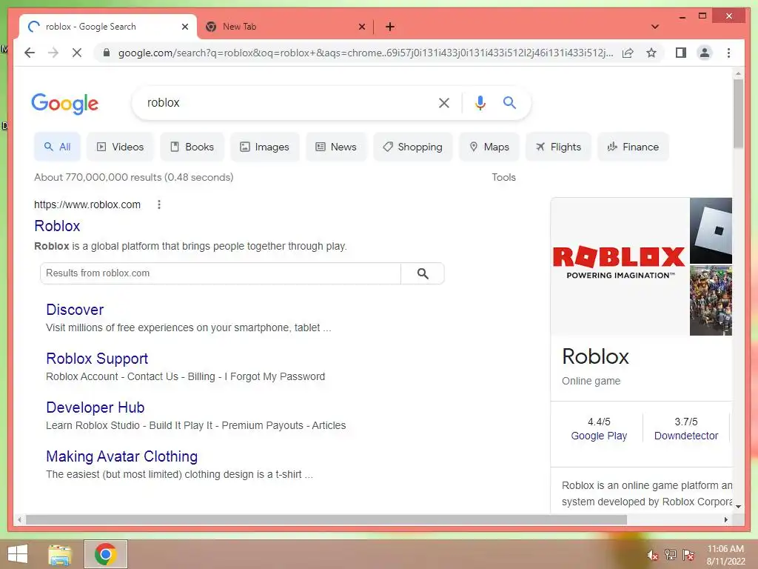Open options menu beside roblox.com URL
This screenshot has height=569, width=758.
pyautogui.click(x=159, y=204)
